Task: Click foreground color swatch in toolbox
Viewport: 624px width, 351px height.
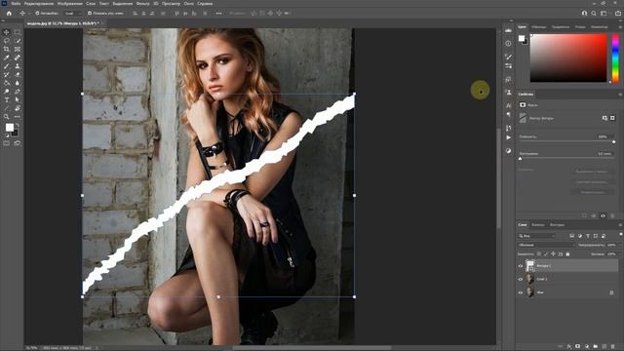Action: pos(9,128)
